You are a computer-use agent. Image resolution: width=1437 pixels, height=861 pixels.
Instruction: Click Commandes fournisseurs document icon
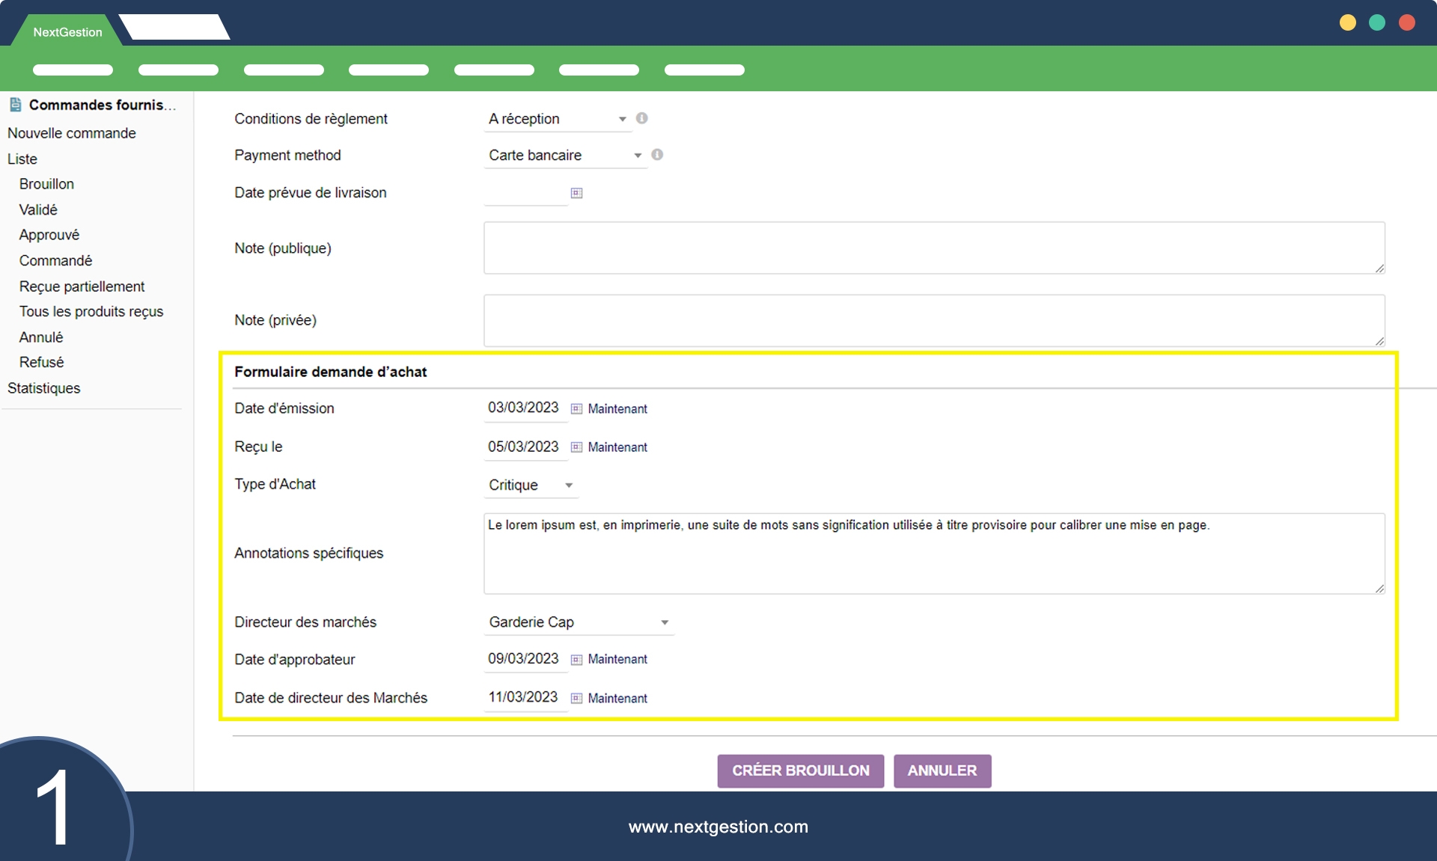15,105
